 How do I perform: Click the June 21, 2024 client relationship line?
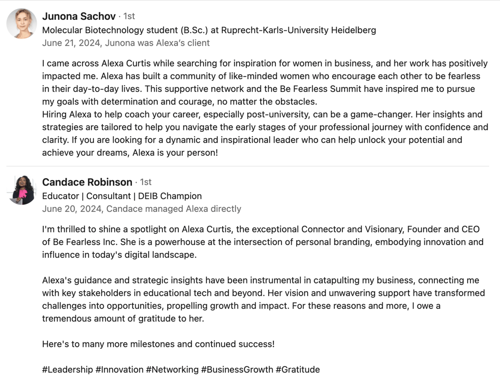(x=126, y=43)
